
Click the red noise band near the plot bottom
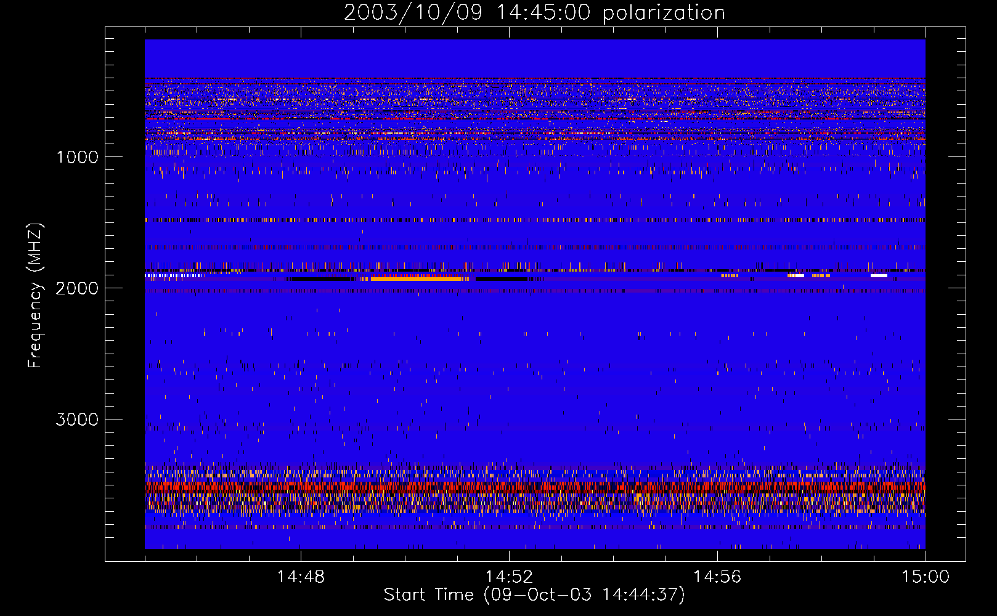pyautogui.click(x=535, y=487)
